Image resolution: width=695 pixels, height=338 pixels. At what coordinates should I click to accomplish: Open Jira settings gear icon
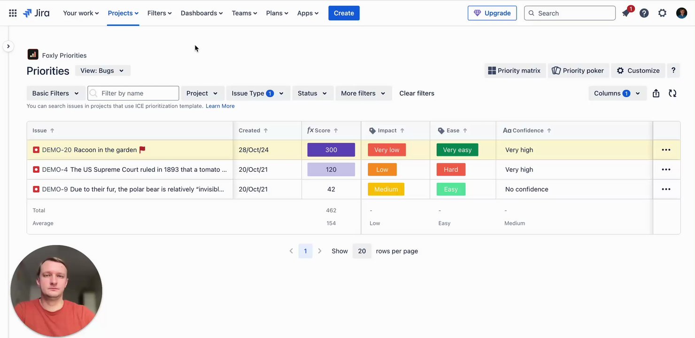(x=662, y=13)
